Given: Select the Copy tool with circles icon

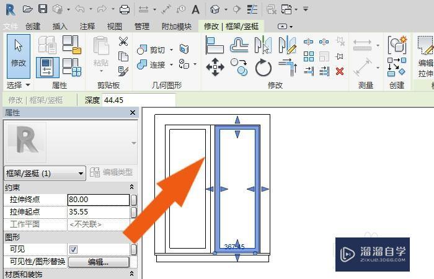Looking at the screenshot, I should coord(239,67).
